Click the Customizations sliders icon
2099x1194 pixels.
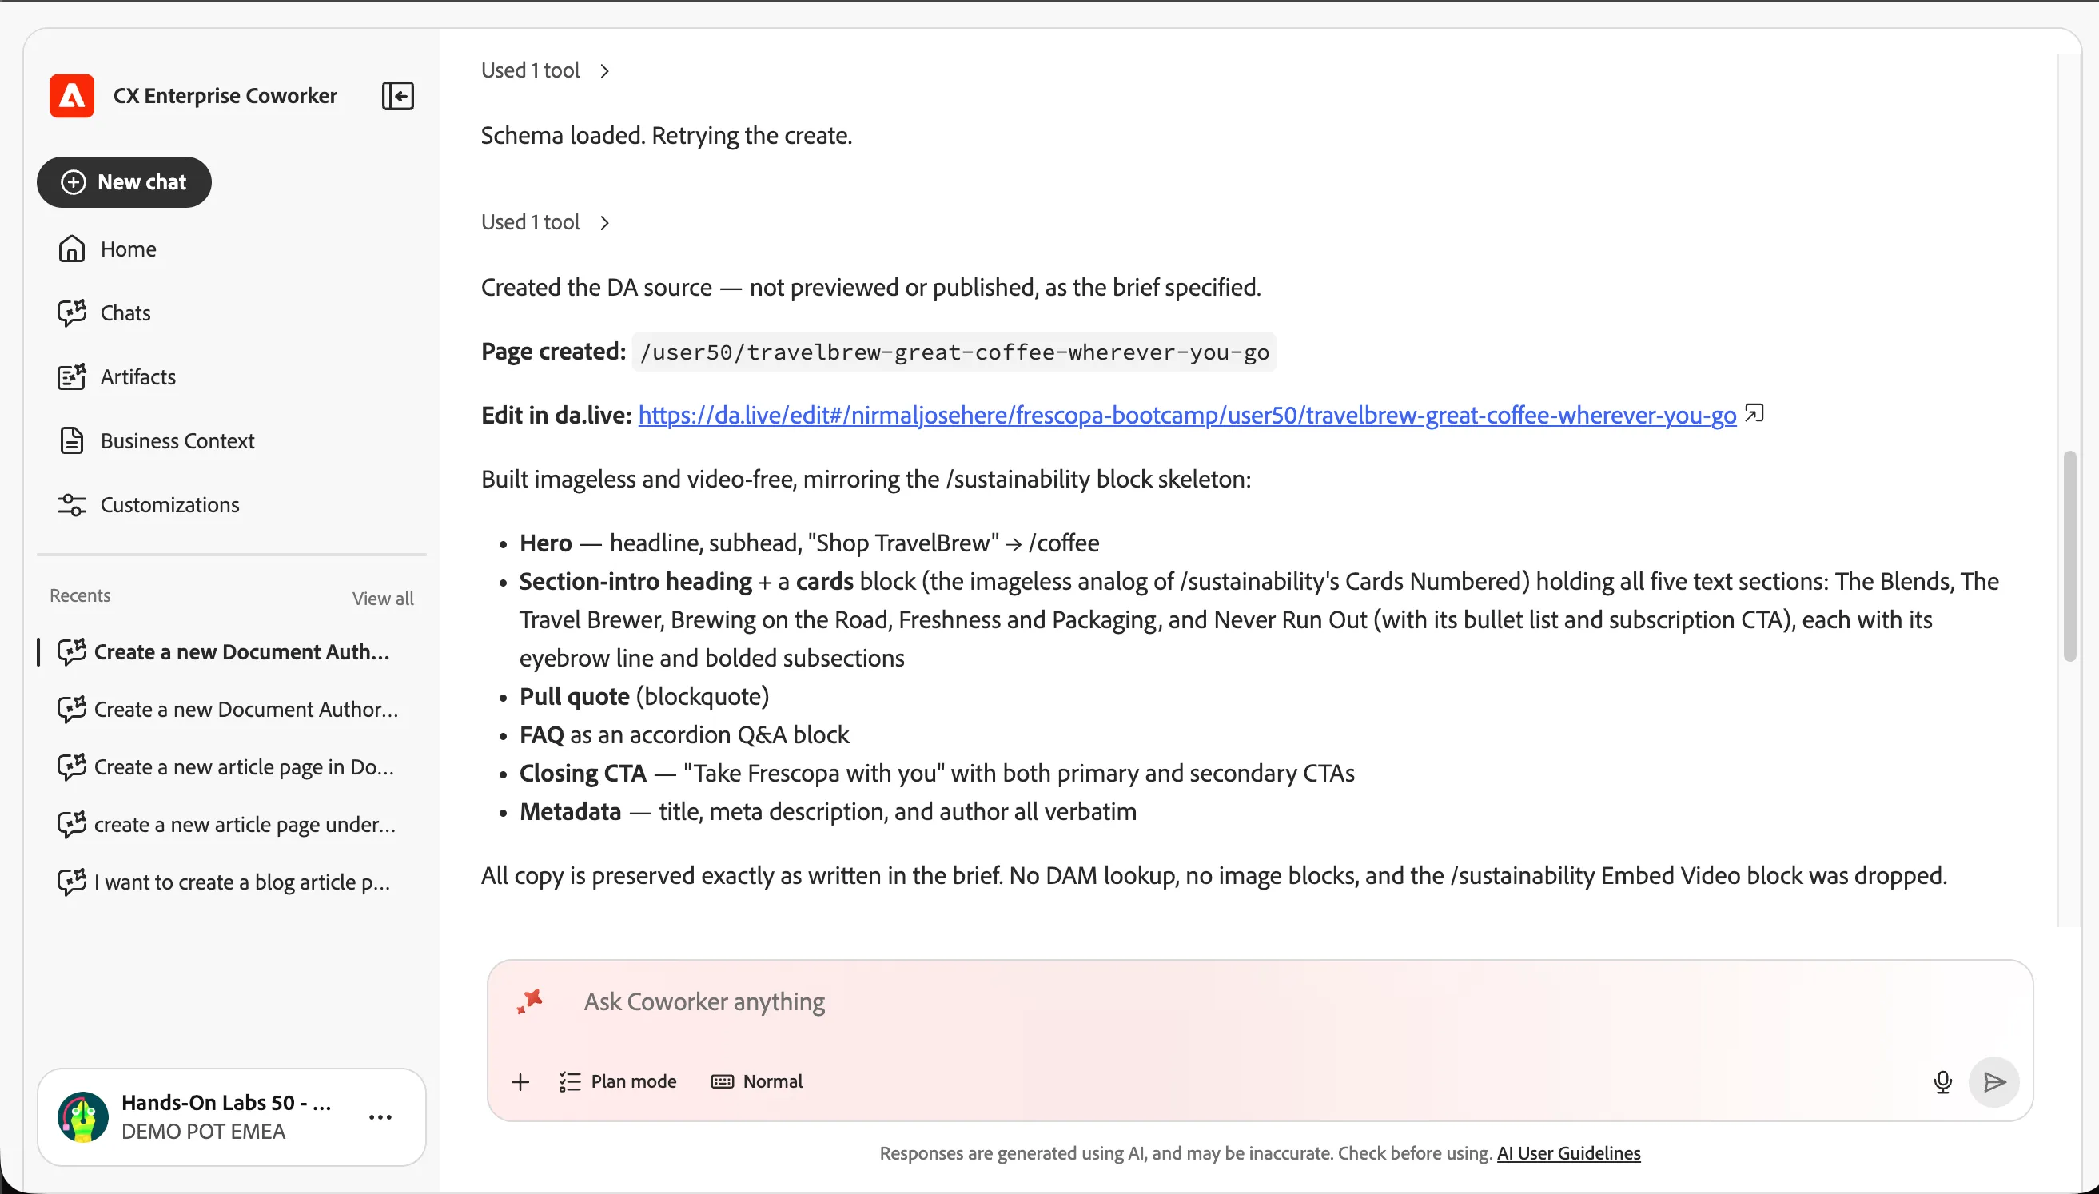pyautogui.click(x=71, y=504)
